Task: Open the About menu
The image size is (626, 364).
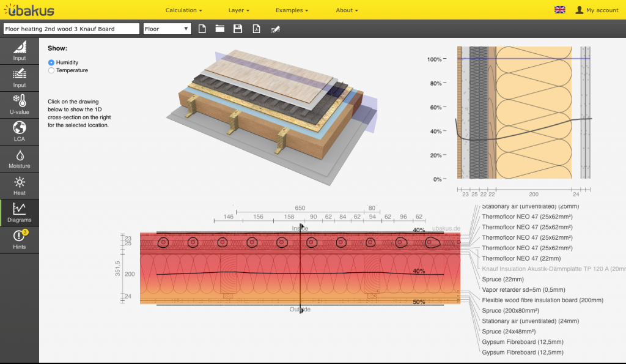Action: pyautogui.click(x=347, y=10)
